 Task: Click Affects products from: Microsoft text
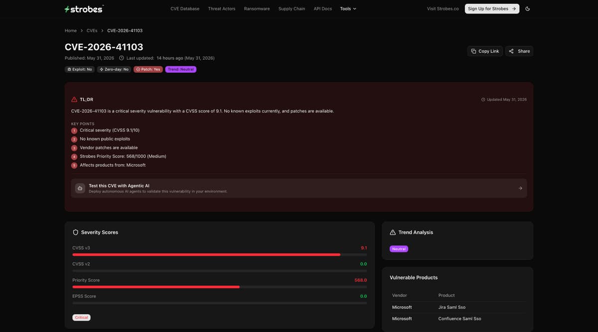pos(113,165)
